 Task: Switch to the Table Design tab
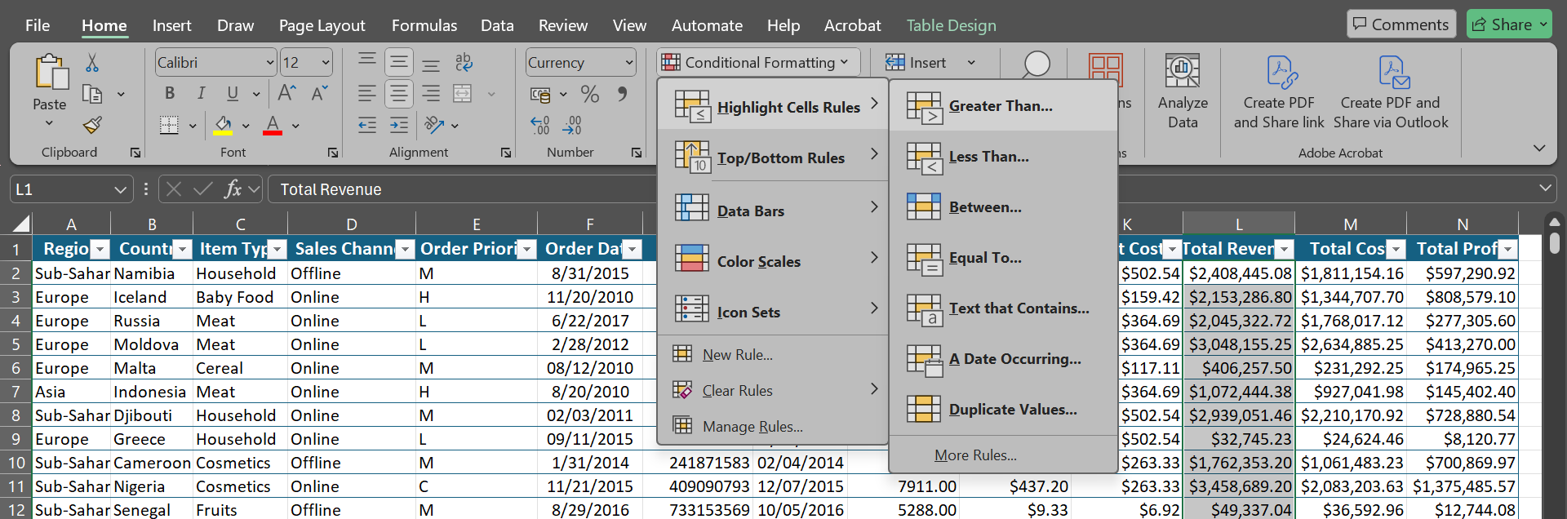[952, 25]
